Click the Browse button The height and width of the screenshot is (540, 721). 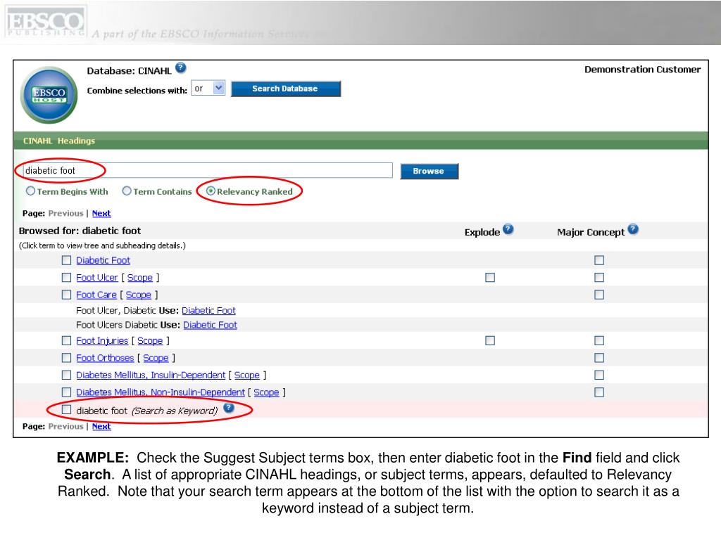pos(429,172)
